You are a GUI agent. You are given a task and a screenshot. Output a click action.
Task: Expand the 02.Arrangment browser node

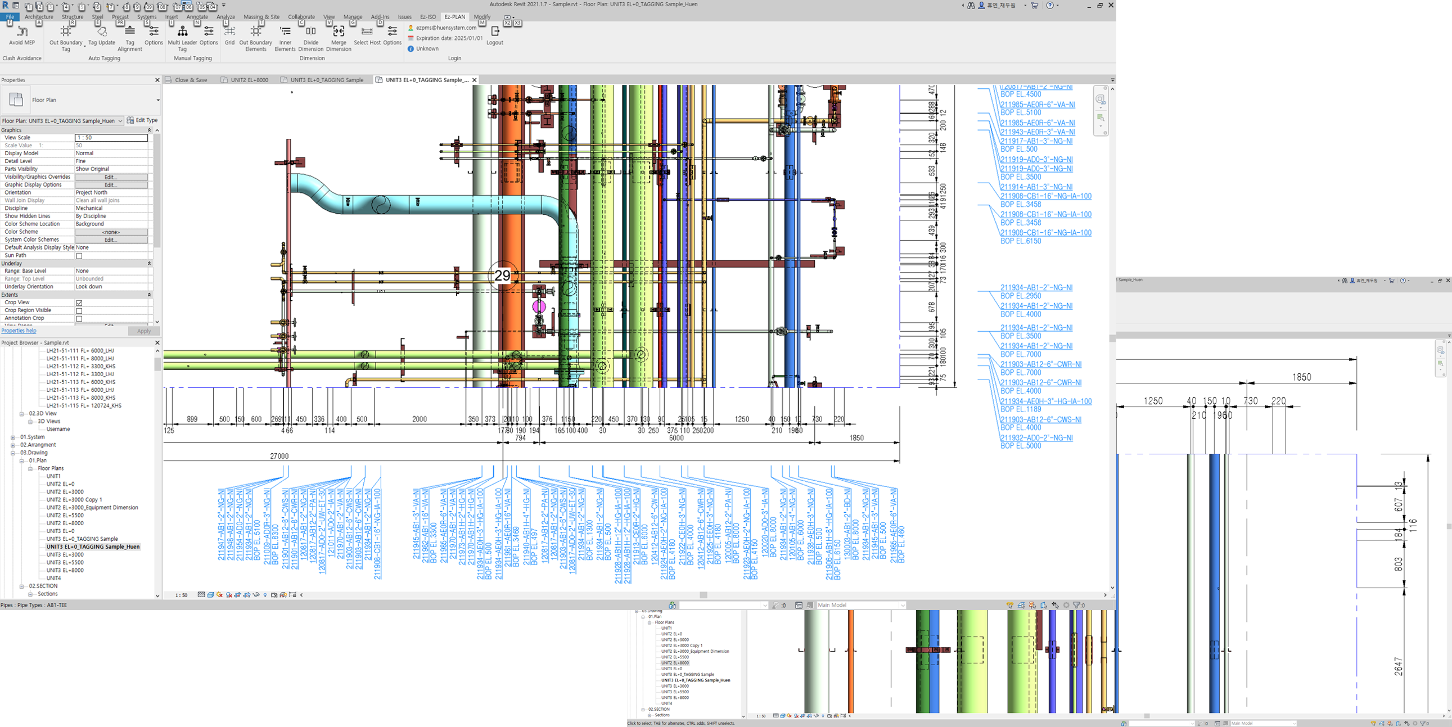(13, 445)
